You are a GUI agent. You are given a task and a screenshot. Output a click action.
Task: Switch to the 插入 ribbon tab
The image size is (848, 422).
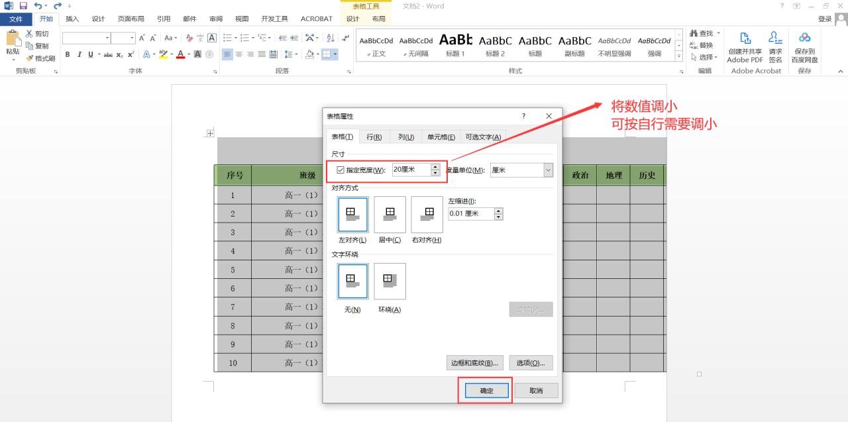[72, 19]
